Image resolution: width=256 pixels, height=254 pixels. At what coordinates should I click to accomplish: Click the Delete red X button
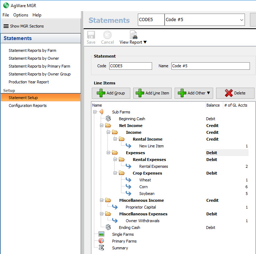point(235,93)
